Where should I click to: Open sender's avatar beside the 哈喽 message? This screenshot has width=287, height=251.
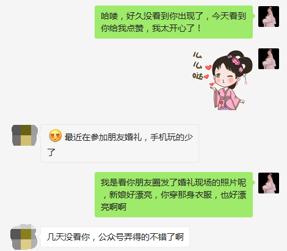(x=269, y=17)
